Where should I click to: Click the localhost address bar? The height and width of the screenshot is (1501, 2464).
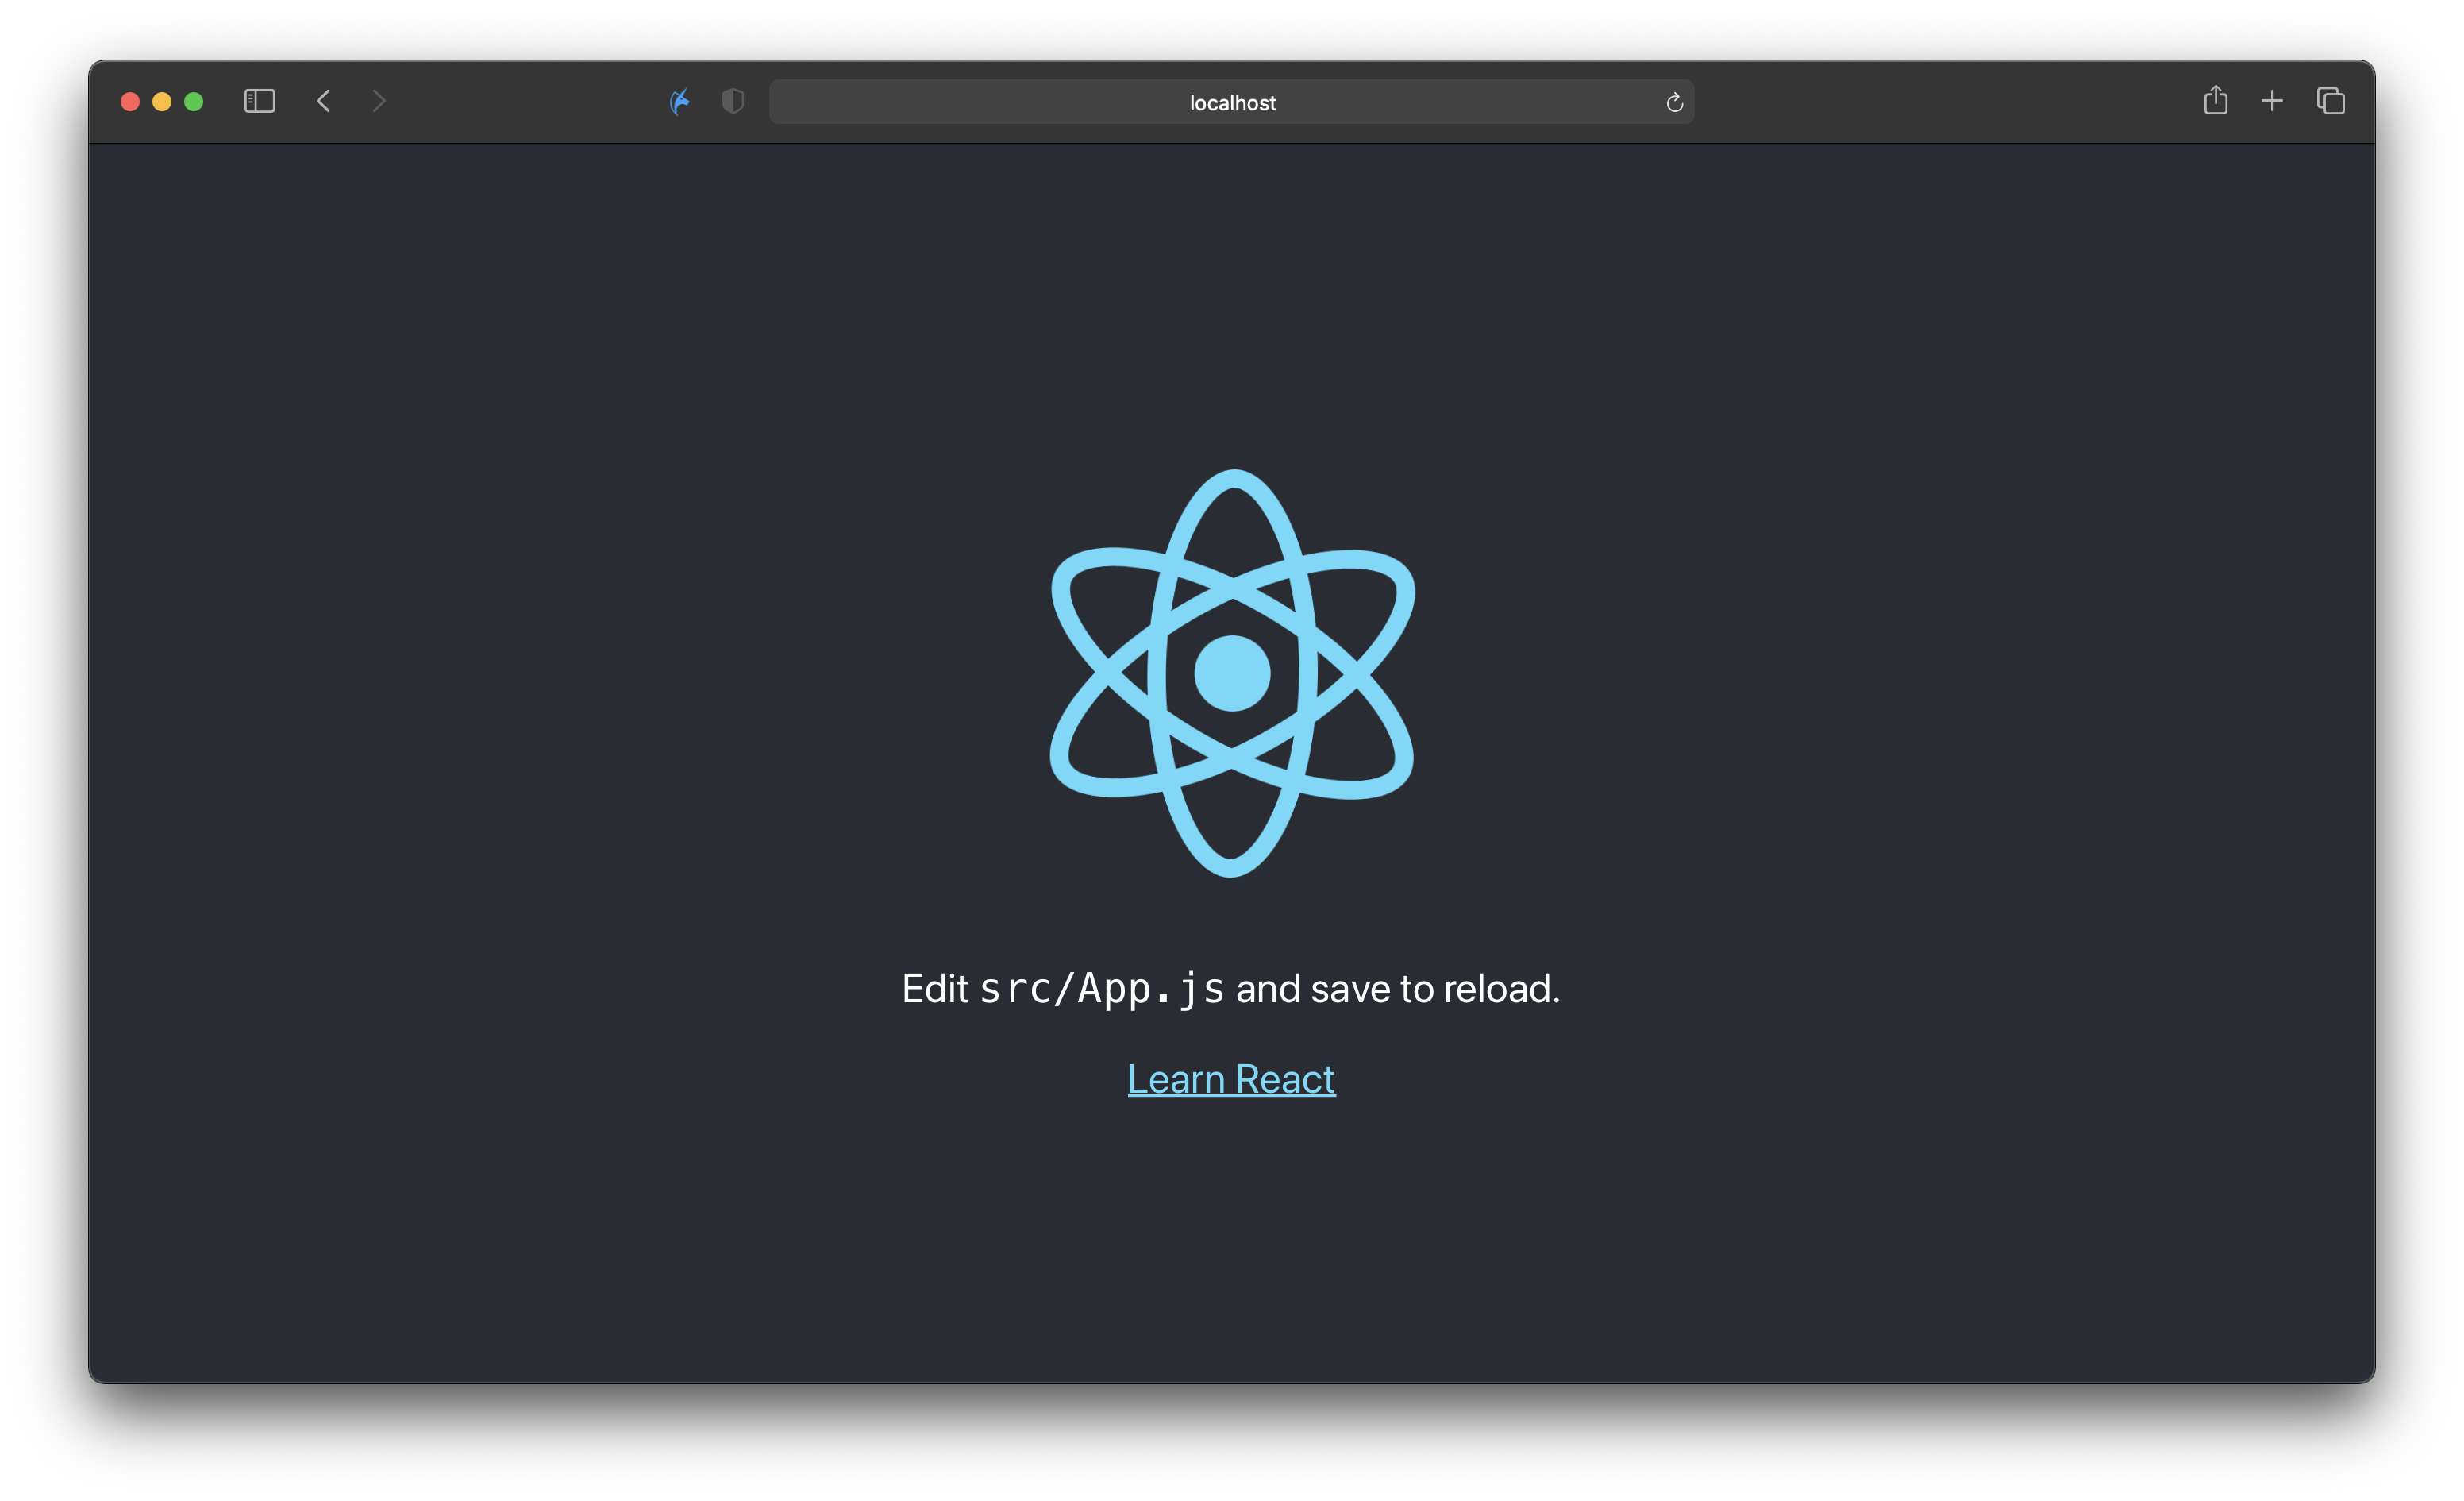coord(1232,102)
